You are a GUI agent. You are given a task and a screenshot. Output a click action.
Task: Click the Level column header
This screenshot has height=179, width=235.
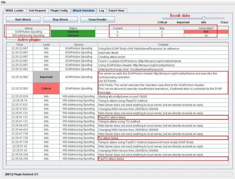tap(46, 44)
